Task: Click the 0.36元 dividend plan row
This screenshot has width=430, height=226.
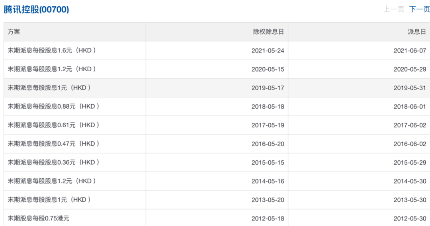Action: point(53,162)
